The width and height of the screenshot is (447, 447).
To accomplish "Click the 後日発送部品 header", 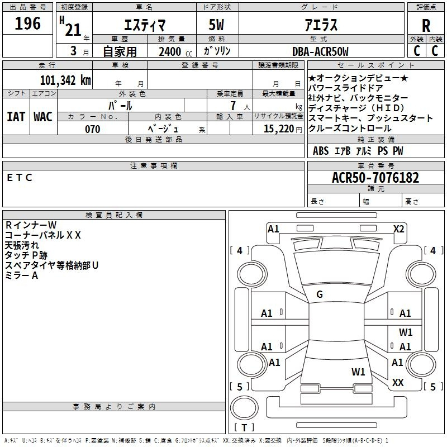I will point(153,139).
